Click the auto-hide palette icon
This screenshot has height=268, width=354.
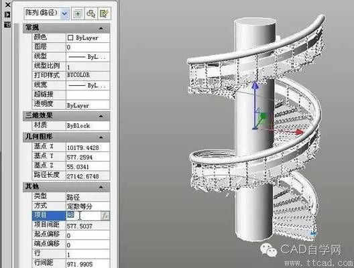pyautogui.click(x=7, y=15)
